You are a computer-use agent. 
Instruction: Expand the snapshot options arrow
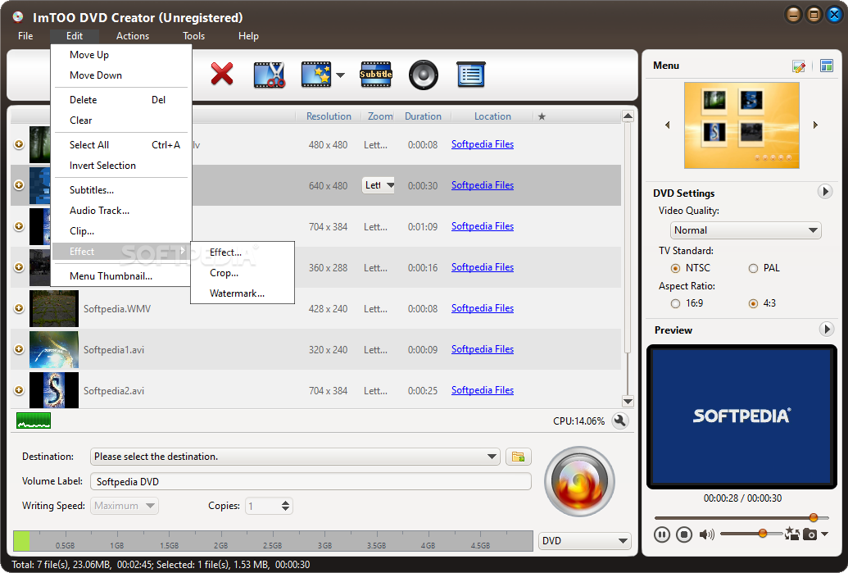pyautogui.click(x=824, y=534)
